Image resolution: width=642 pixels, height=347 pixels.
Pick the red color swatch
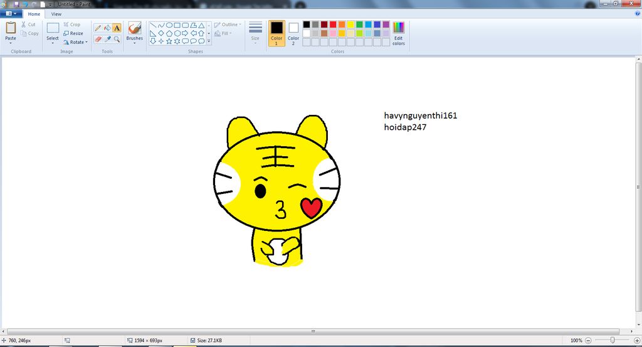334,24
